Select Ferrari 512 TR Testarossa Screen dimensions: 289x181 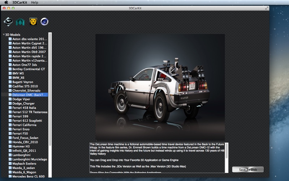point(30,112)
